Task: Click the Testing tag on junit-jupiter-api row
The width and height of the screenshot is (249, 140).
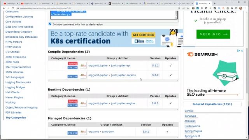Action: click(x=73, y=64)
